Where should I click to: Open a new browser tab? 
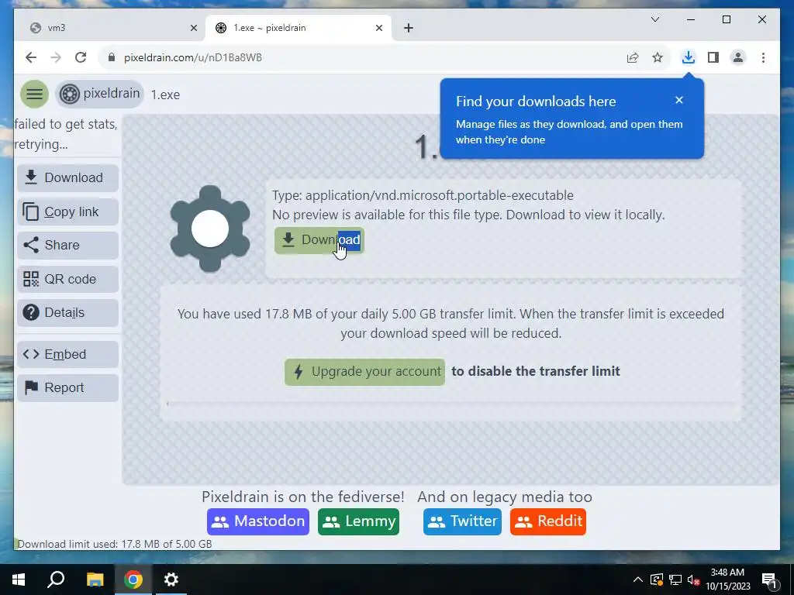tap(409, 29)
